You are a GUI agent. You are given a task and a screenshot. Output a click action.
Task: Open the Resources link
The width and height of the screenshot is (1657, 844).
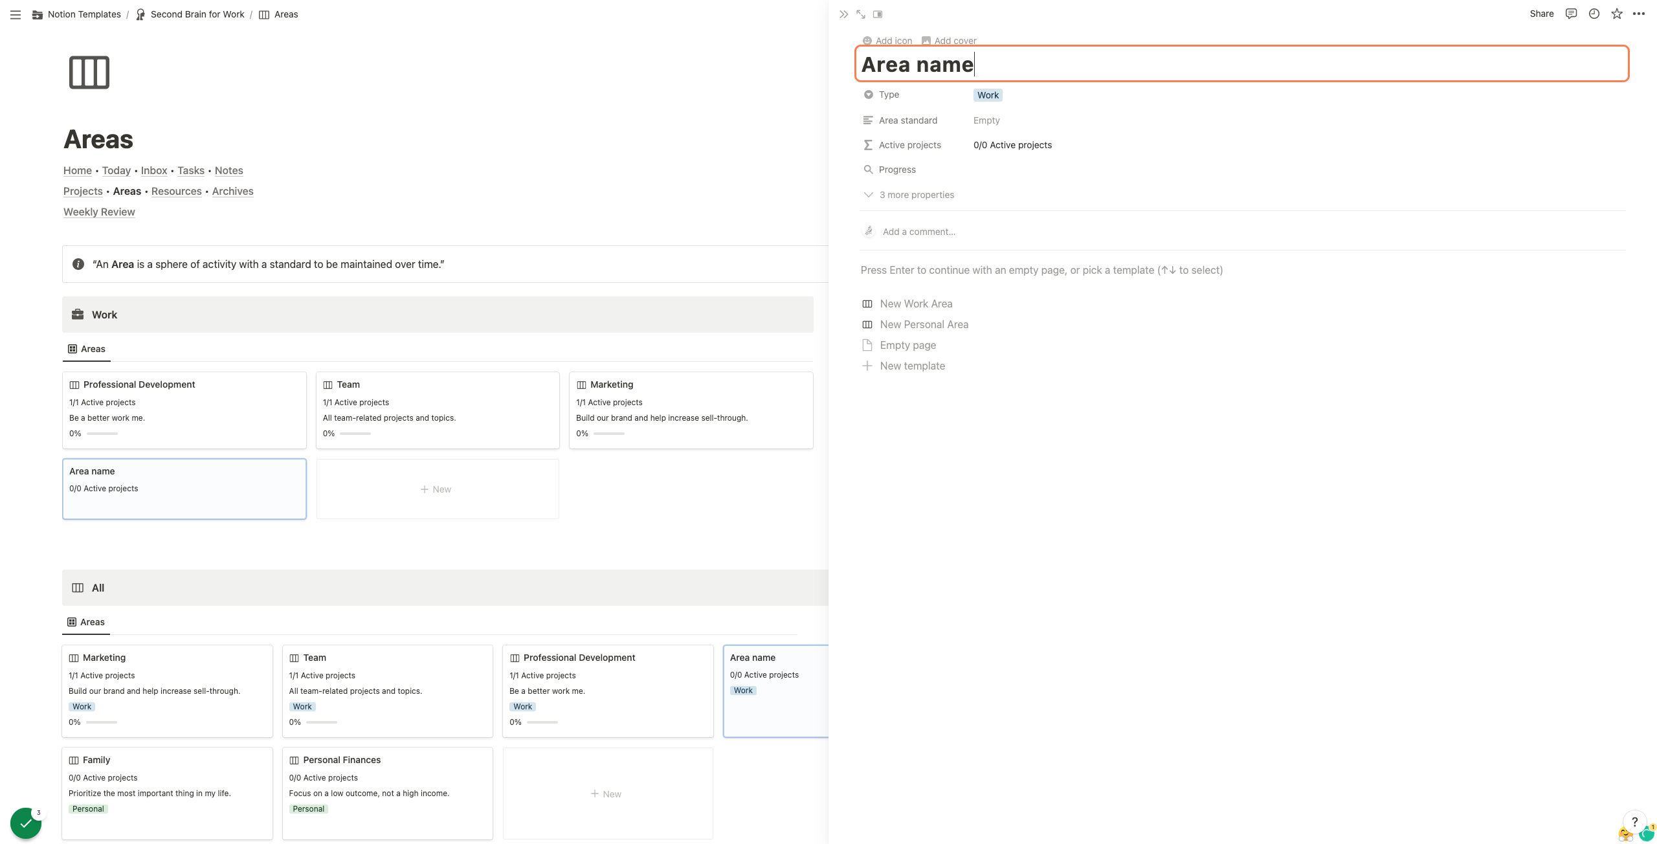tap(176, 191)
